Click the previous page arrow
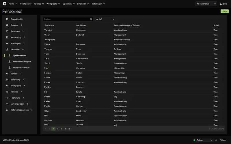This screenshot has width=231, height=144. click(49, 129)
